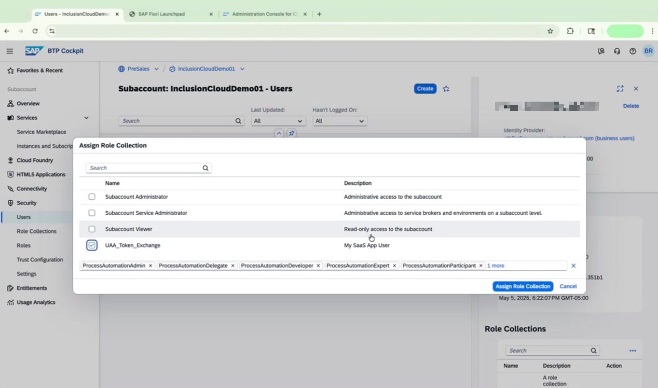Screen dimensions: 658x388
Task: Collapse the Services section chevron
Action: tap(86, 118)
